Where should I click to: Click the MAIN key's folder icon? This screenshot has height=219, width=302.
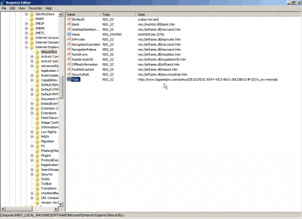tap(37, 136)
